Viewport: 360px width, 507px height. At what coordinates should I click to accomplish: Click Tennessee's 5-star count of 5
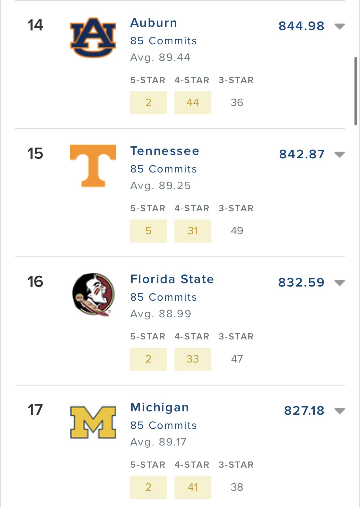148,231
